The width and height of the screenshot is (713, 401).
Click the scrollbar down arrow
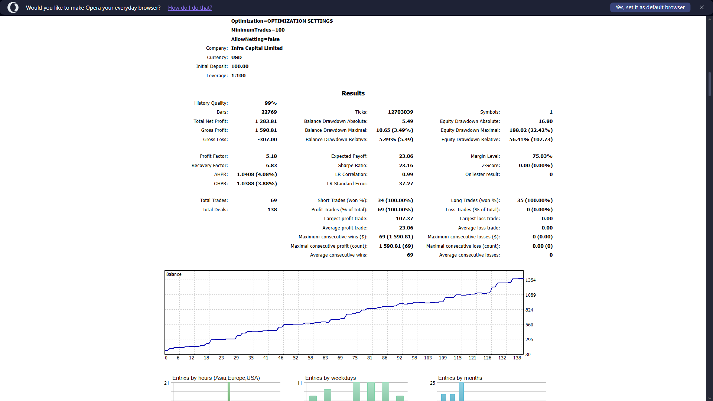coord(710,398)
